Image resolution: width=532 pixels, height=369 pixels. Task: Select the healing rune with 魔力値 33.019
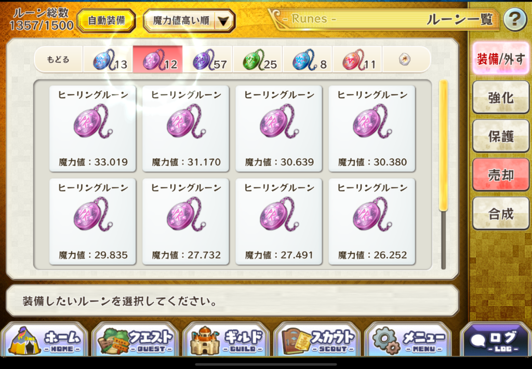[x=92, y=129]
